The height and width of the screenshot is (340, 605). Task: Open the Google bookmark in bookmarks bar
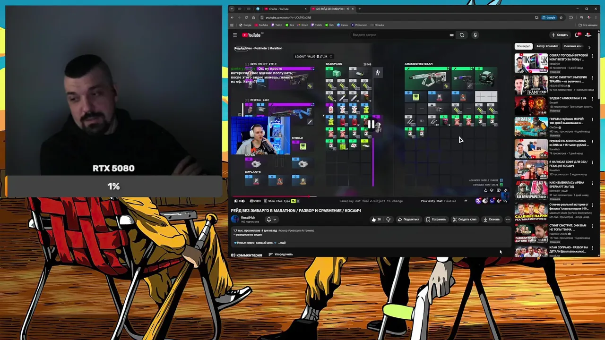pos(245,25)
